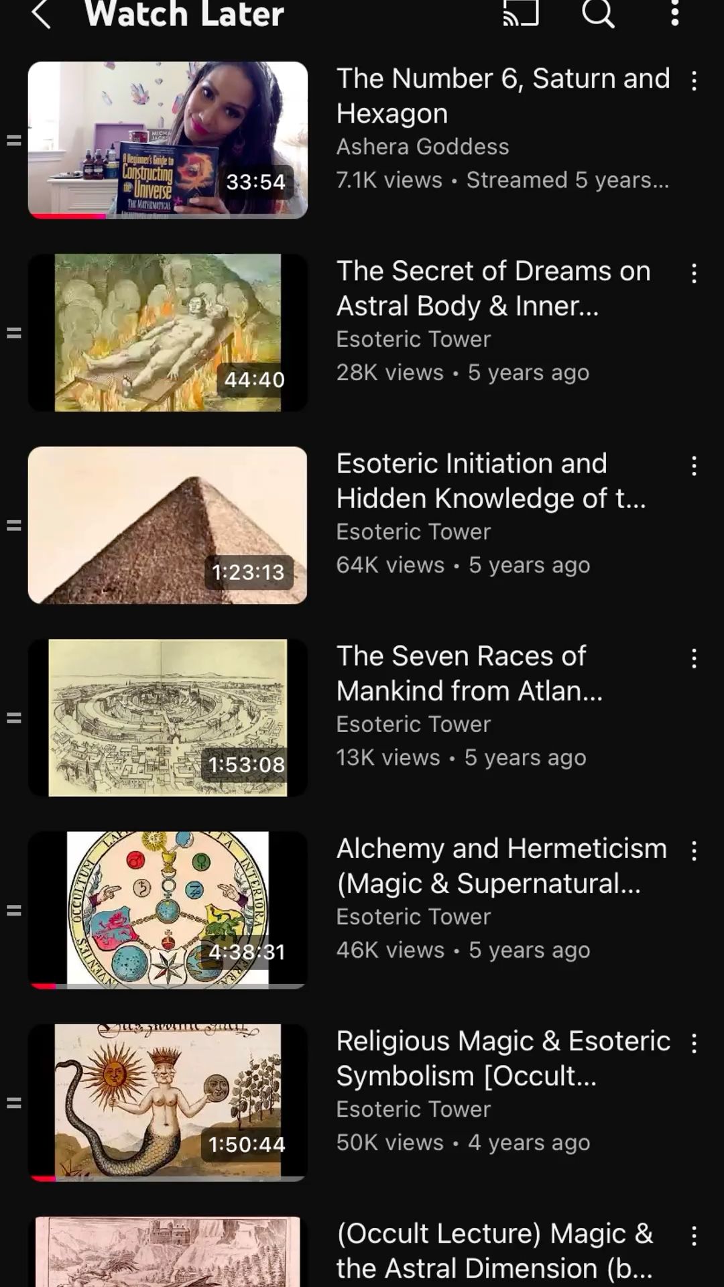
Task: Open the search magnifier icon
Action: 598,13
